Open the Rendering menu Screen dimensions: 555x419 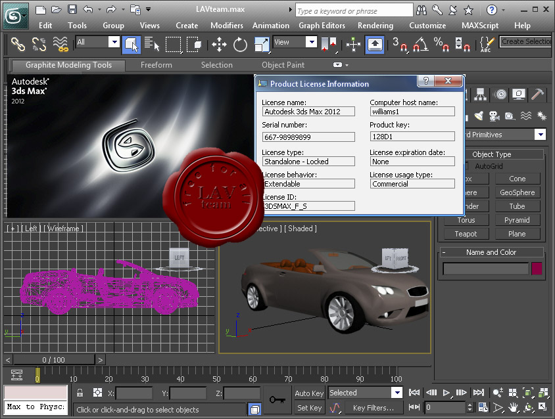pyautogui.click(x=375, y=26)
